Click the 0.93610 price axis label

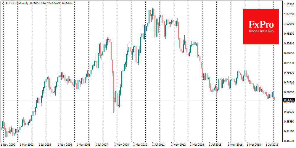pyautogui.click(x=289, y=44)
